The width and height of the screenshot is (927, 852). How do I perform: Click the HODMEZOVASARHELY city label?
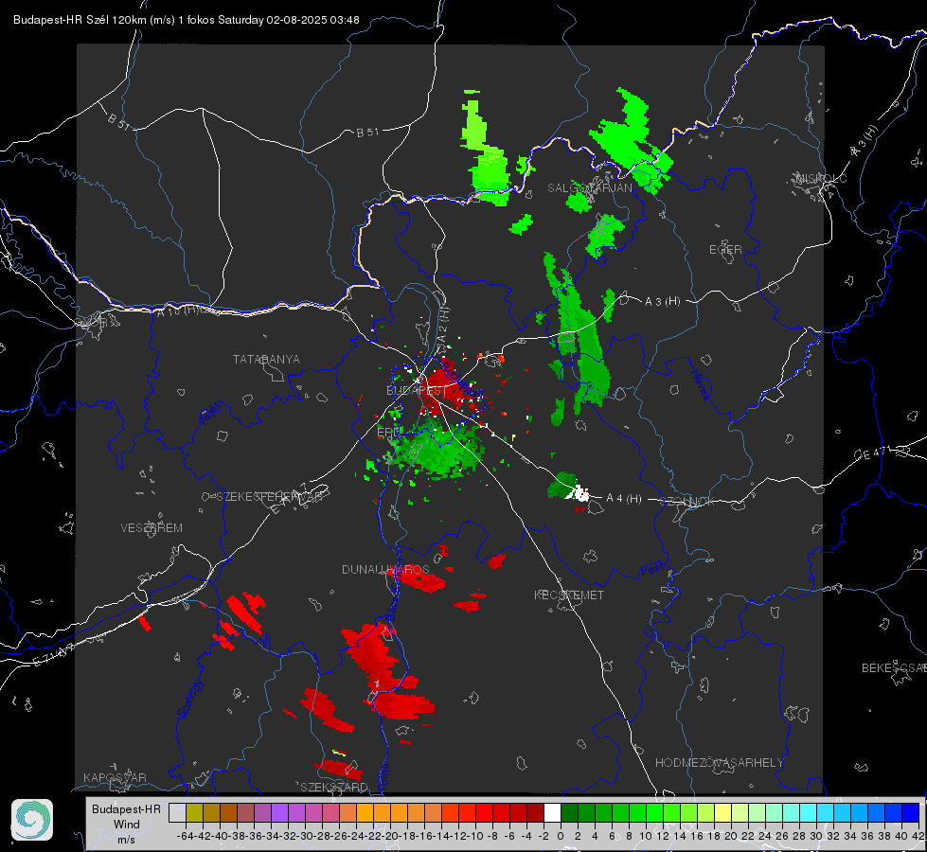pyautogui.click(x=719, y=763)
